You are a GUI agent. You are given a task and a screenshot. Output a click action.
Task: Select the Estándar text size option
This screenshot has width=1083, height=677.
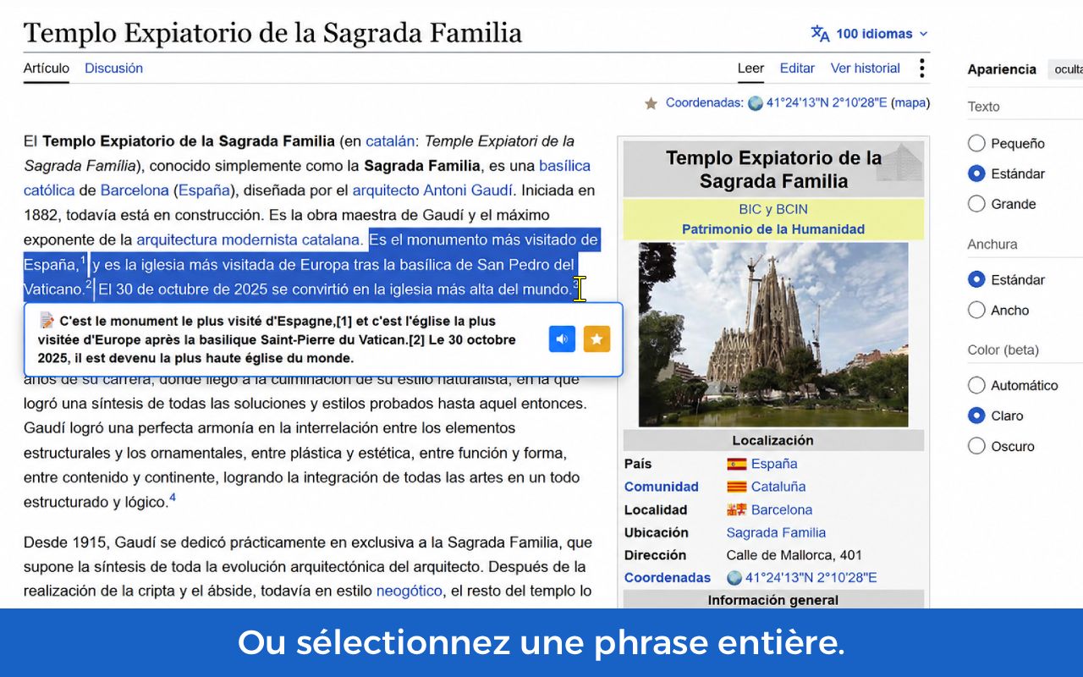pos(976,173)
